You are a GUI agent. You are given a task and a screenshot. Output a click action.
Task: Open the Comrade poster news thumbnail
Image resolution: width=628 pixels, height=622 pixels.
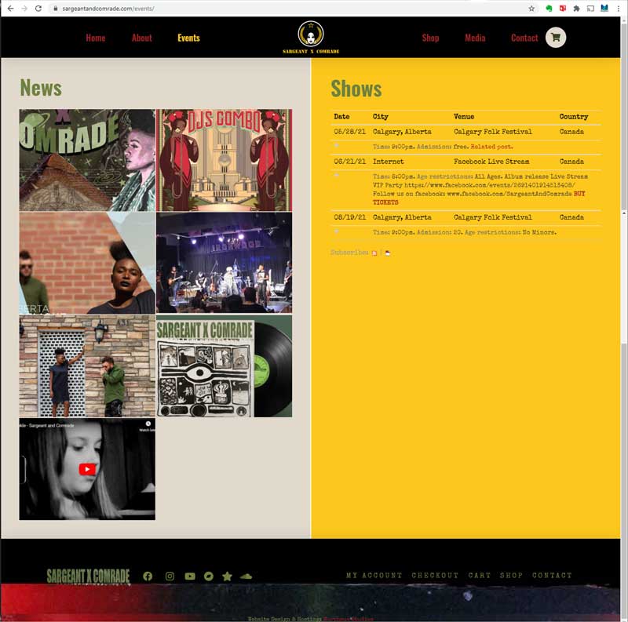tap(87, 160)
